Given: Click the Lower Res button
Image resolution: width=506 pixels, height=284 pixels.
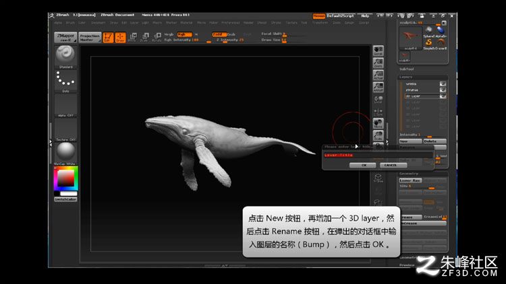Looking at the screenshot, I should tap(410, 180).
